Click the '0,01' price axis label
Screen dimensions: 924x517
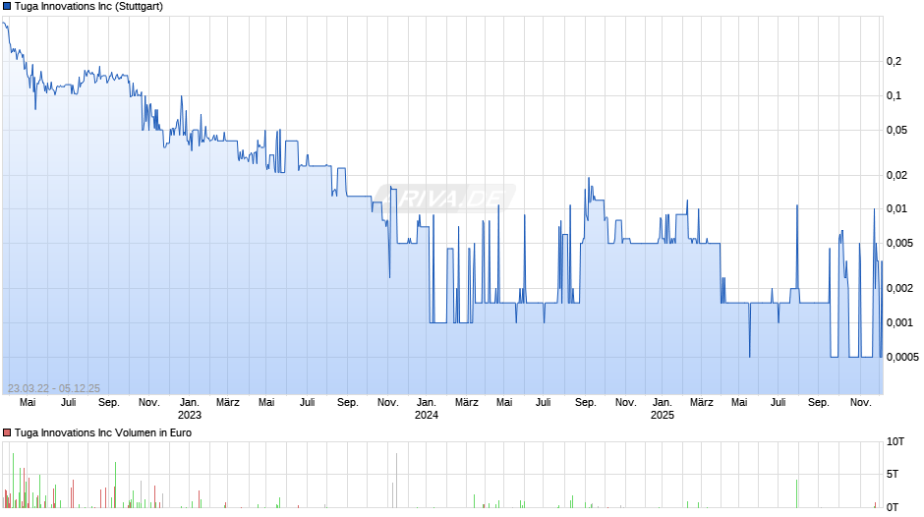[x=896, y=208]
